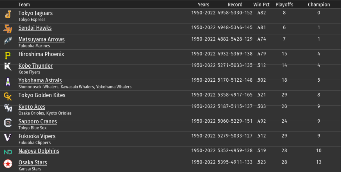The image size is (341, 172).
Task: Sort teams by Playoffs column header
Action: 284,4
